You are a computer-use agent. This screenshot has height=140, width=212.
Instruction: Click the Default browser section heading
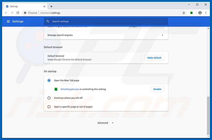(53, 47)
